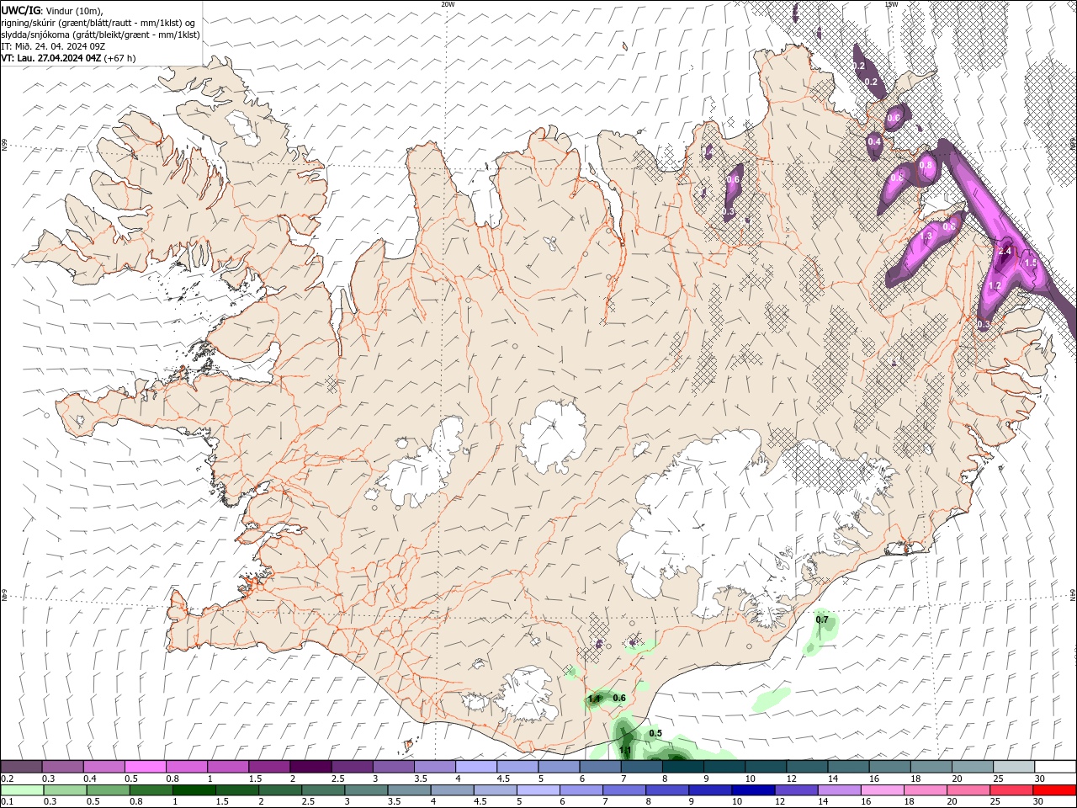The image size is (1077, 808).
Task: Select white upper swatch labeled 30
Action: click(1056, 766)
